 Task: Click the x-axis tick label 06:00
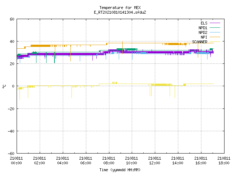tap(86, 163)
